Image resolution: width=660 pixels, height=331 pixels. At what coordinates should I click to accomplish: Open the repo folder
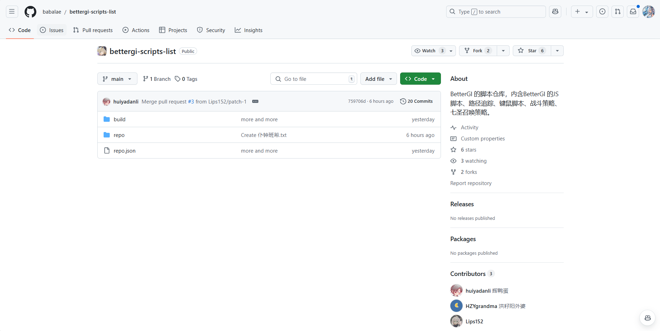[x=119, y=135]
